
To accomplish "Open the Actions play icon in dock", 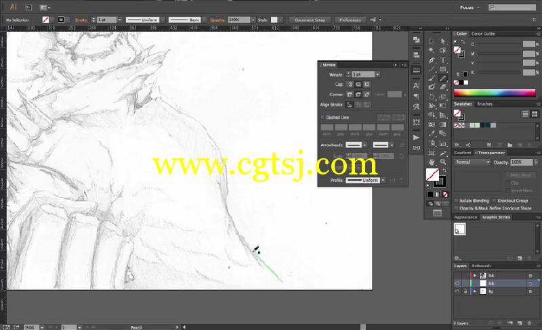I will (x=417, y=137).
